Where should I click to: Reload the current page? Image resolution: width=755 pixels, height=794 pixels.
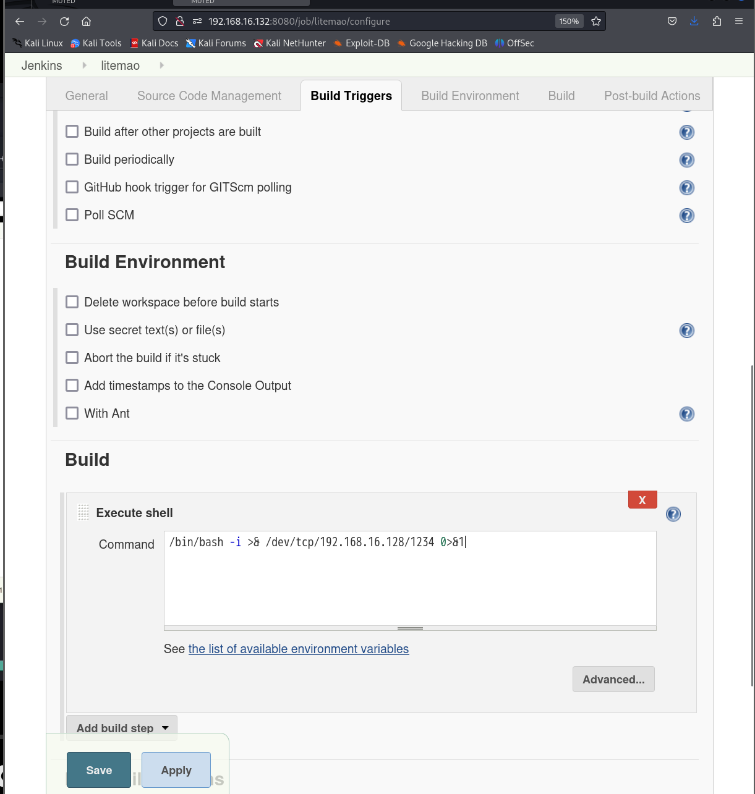(64, 21)
